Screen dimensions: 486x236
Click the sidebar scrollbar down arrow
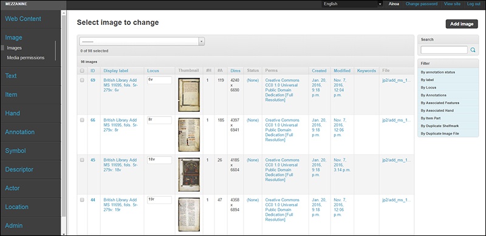click(64, 234)
